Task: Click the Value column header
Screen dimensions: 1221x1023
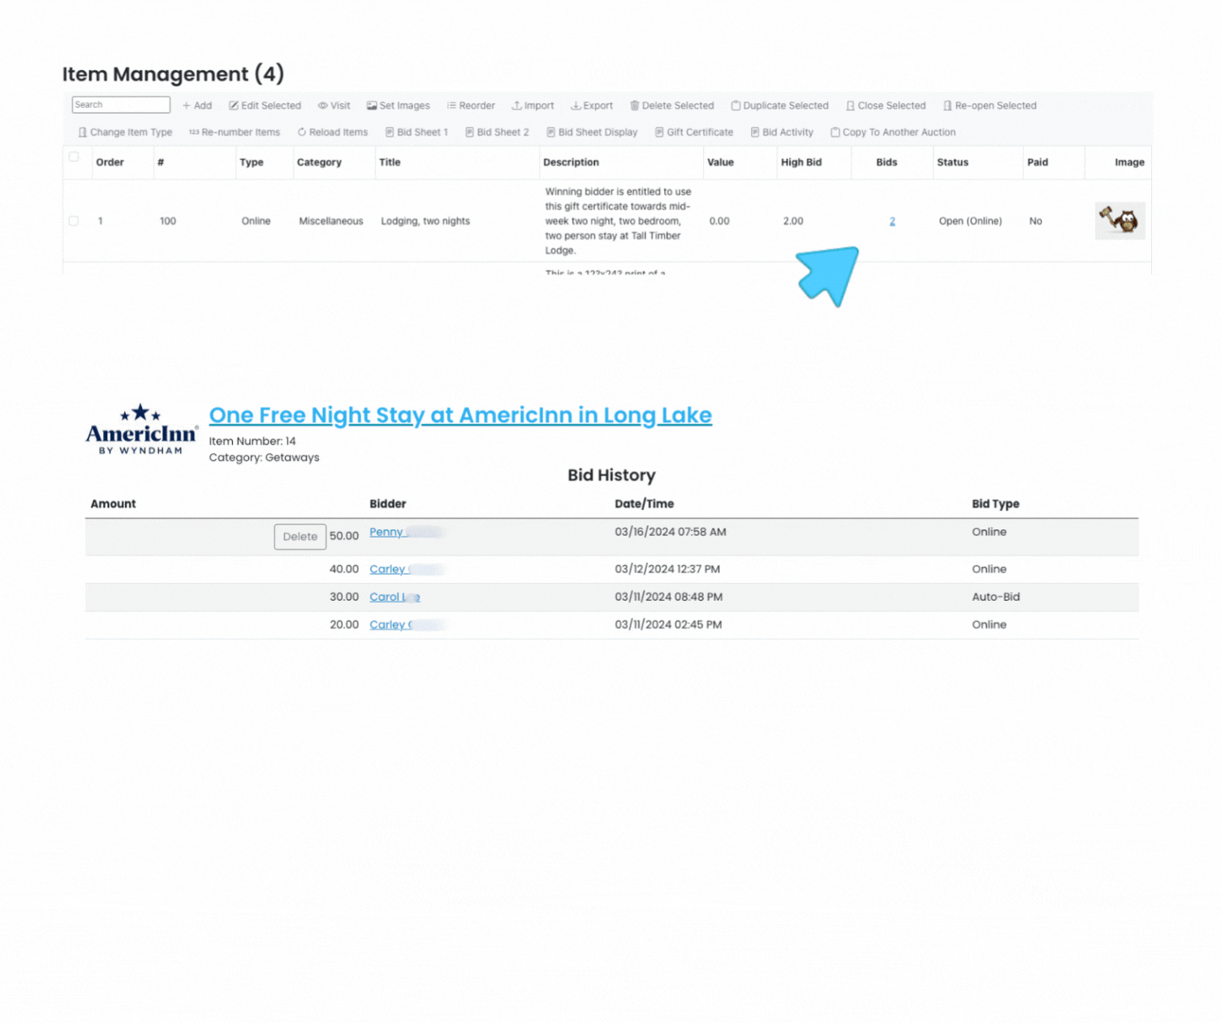Action: coord(720,162)
